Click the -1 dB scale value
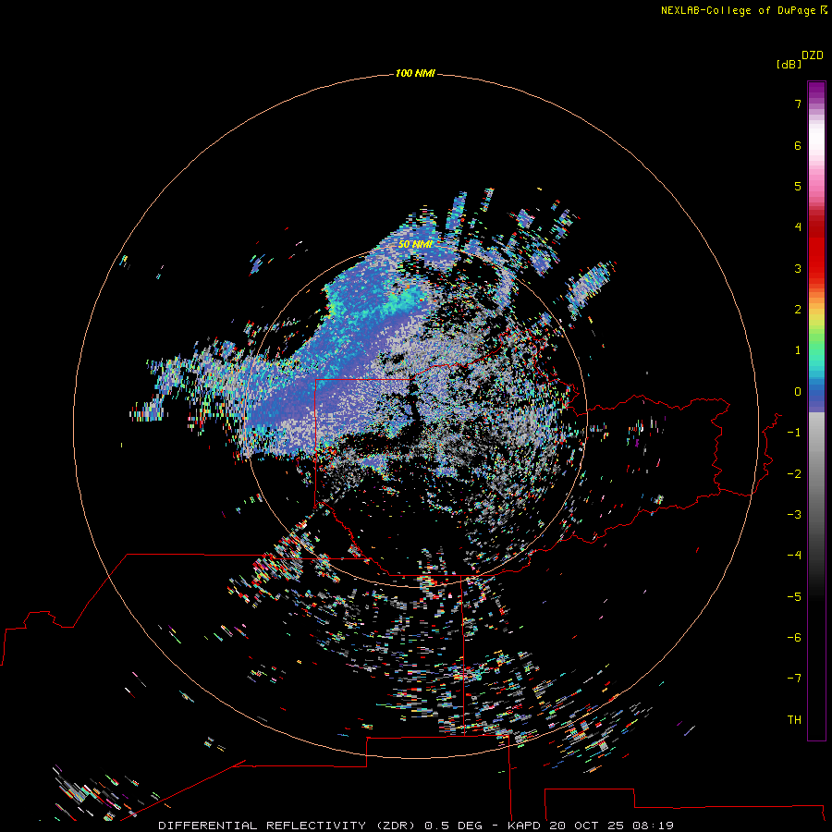Image resolution: width=832 pixels, height=832 pixels. pyautogui.click(x=794, y=433)
